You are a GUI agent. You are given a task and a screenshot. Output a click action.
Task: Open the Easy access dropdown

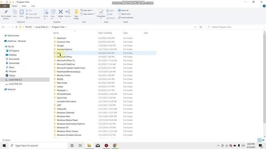tap(88, 14)
